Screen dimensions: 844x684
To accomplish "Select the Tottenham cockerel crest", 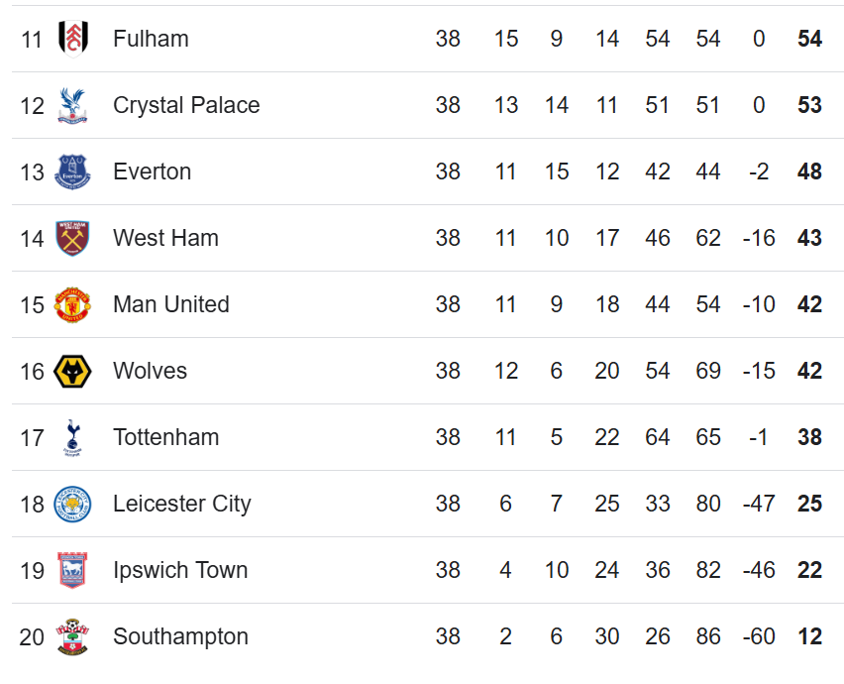I will (72, 437).
